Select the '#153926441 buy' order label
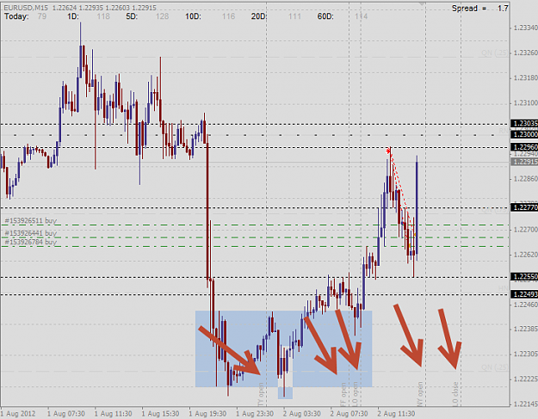 click(31, 233)
